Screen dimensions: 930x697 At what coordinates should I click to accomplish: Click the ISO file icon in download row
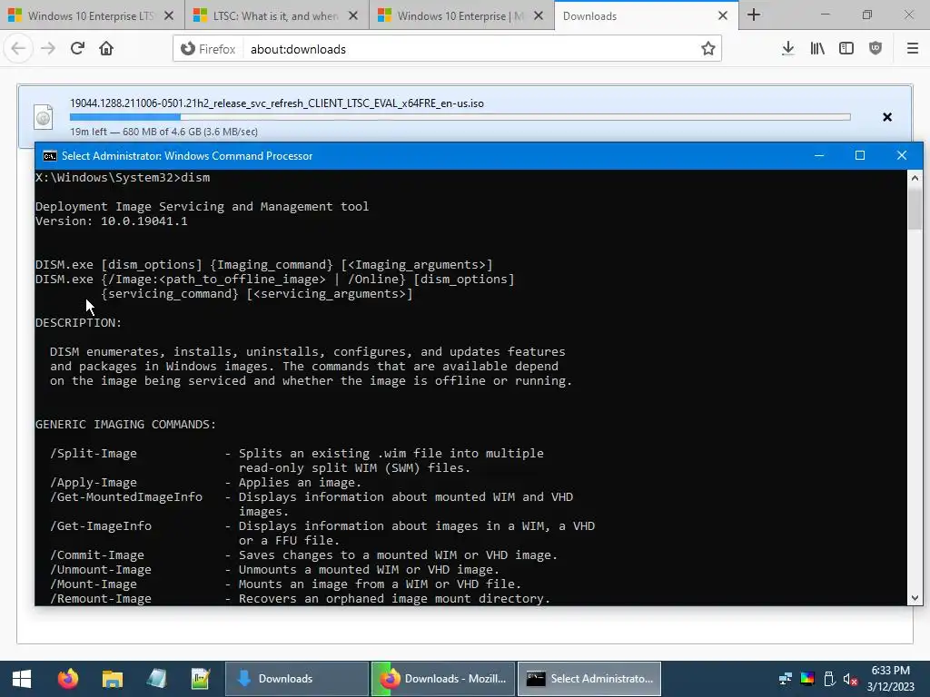(44, 117)
